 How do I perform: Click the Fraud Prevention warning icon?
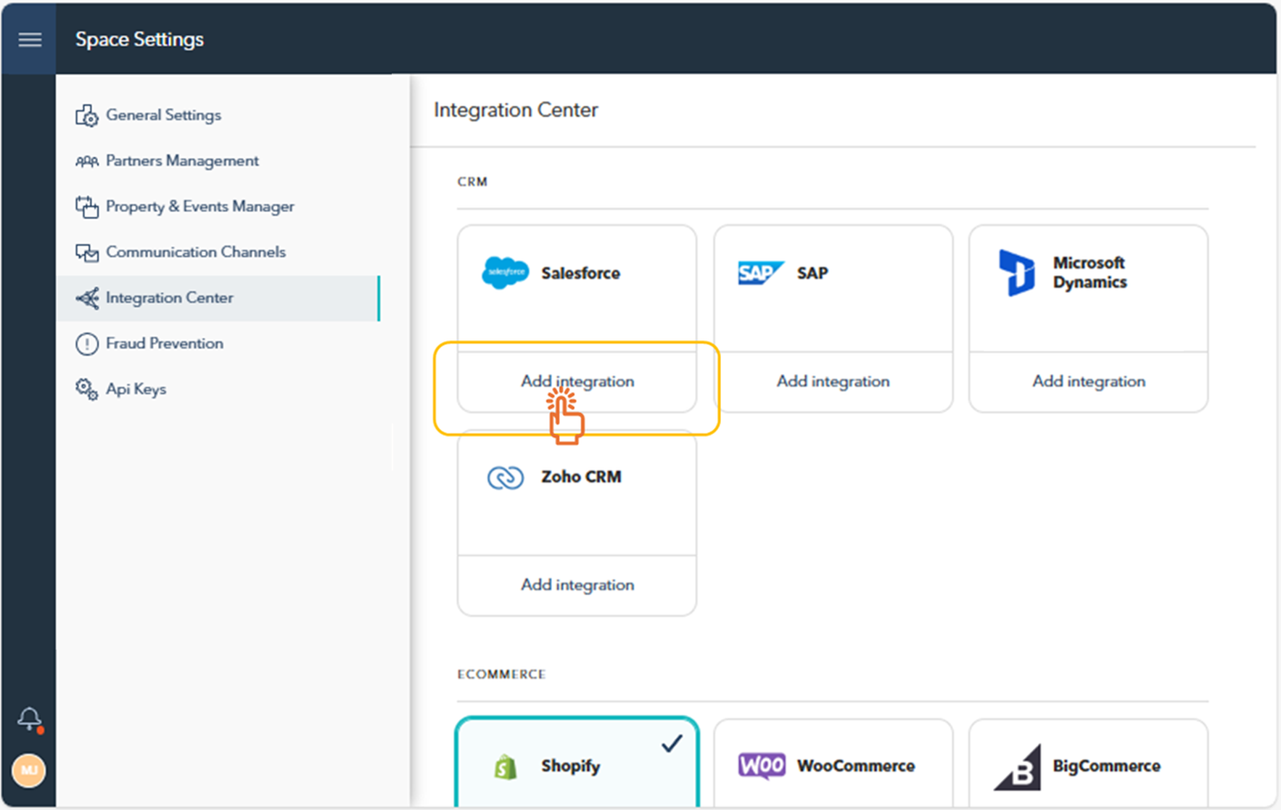(x=87, y=344)
